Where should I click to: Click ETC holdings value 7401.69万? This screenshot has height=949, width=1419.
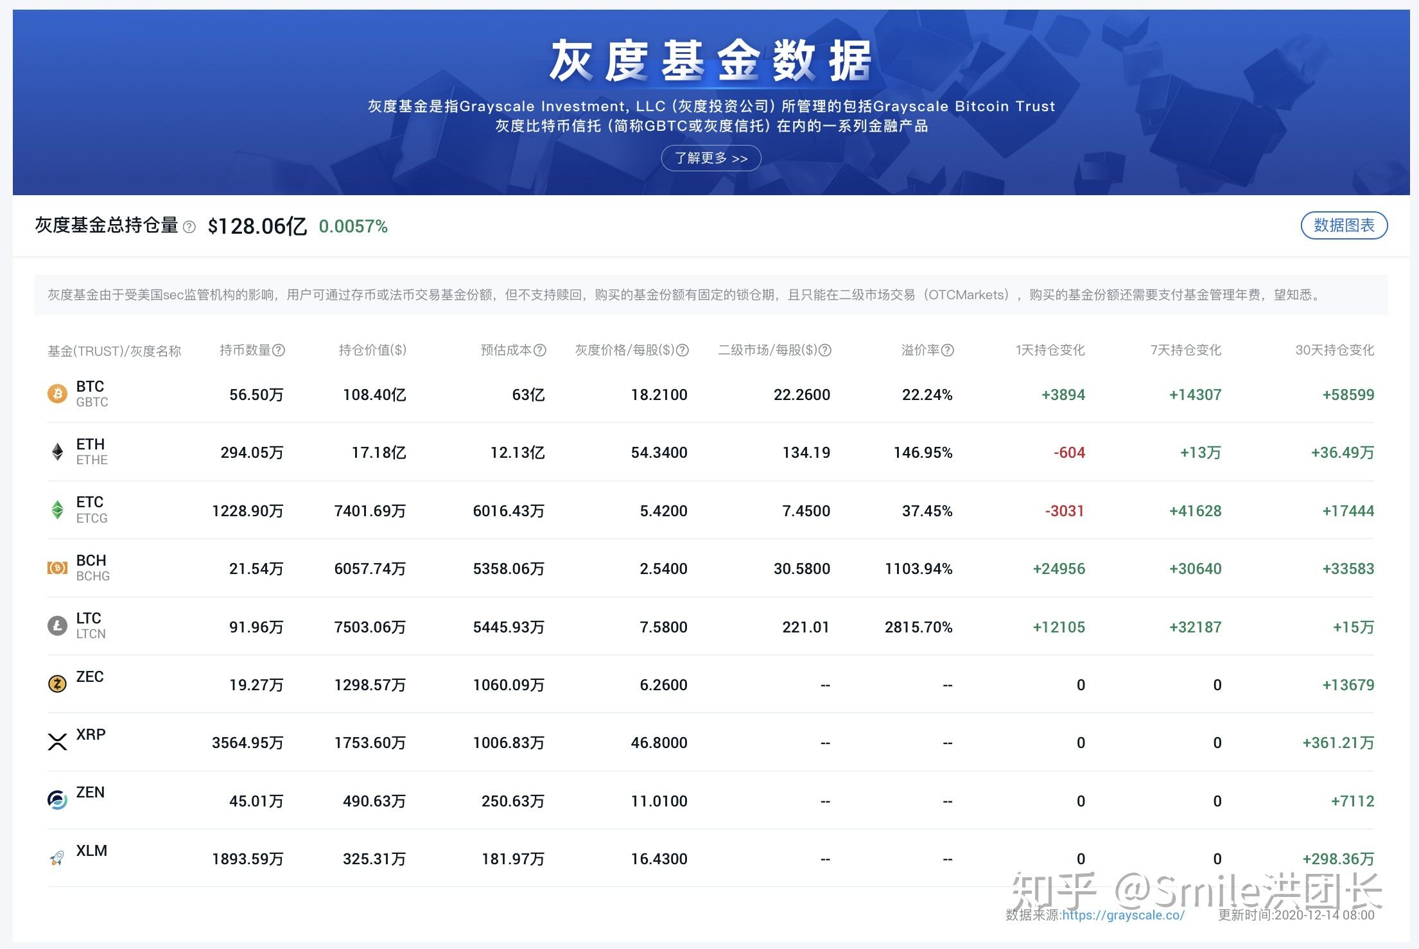tap(370, 511)
